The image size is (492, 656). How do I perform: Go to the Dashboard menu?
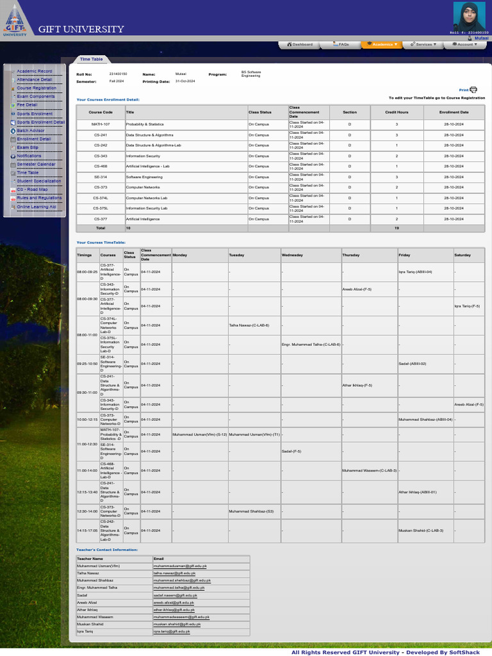click(x=300, y=44)
